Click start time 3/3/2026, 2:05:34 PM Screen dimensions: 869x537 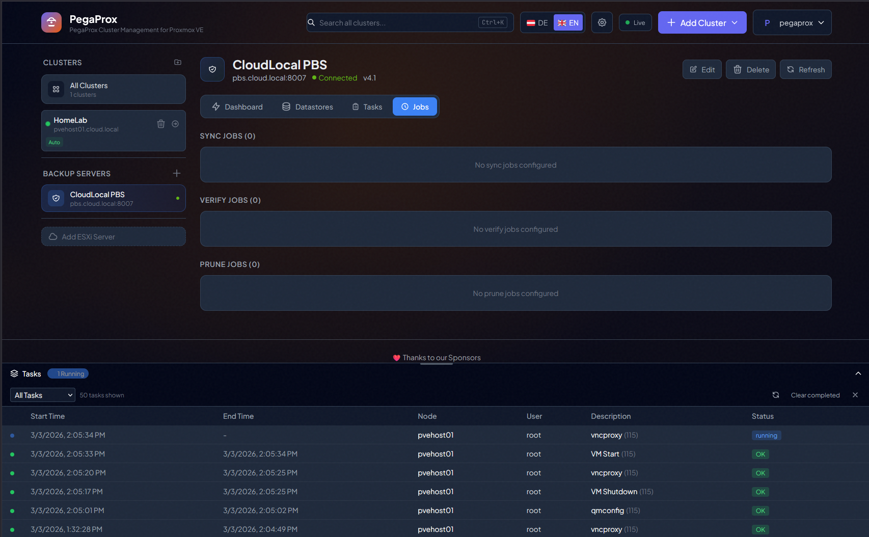click(68, 435)
